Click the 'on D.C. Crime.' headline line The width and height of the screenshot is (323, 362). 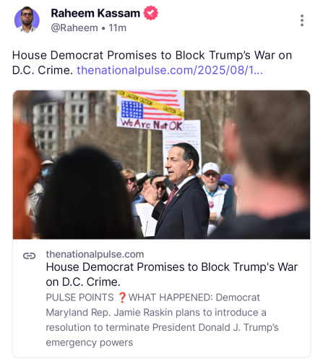tap(83, 282)
